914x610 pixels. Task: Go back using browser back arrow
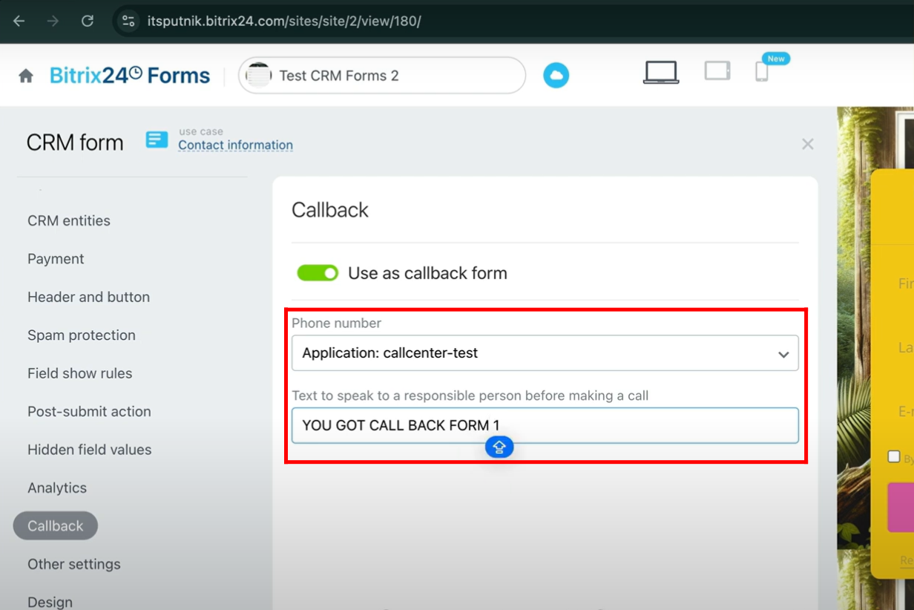tap(19, 21)
